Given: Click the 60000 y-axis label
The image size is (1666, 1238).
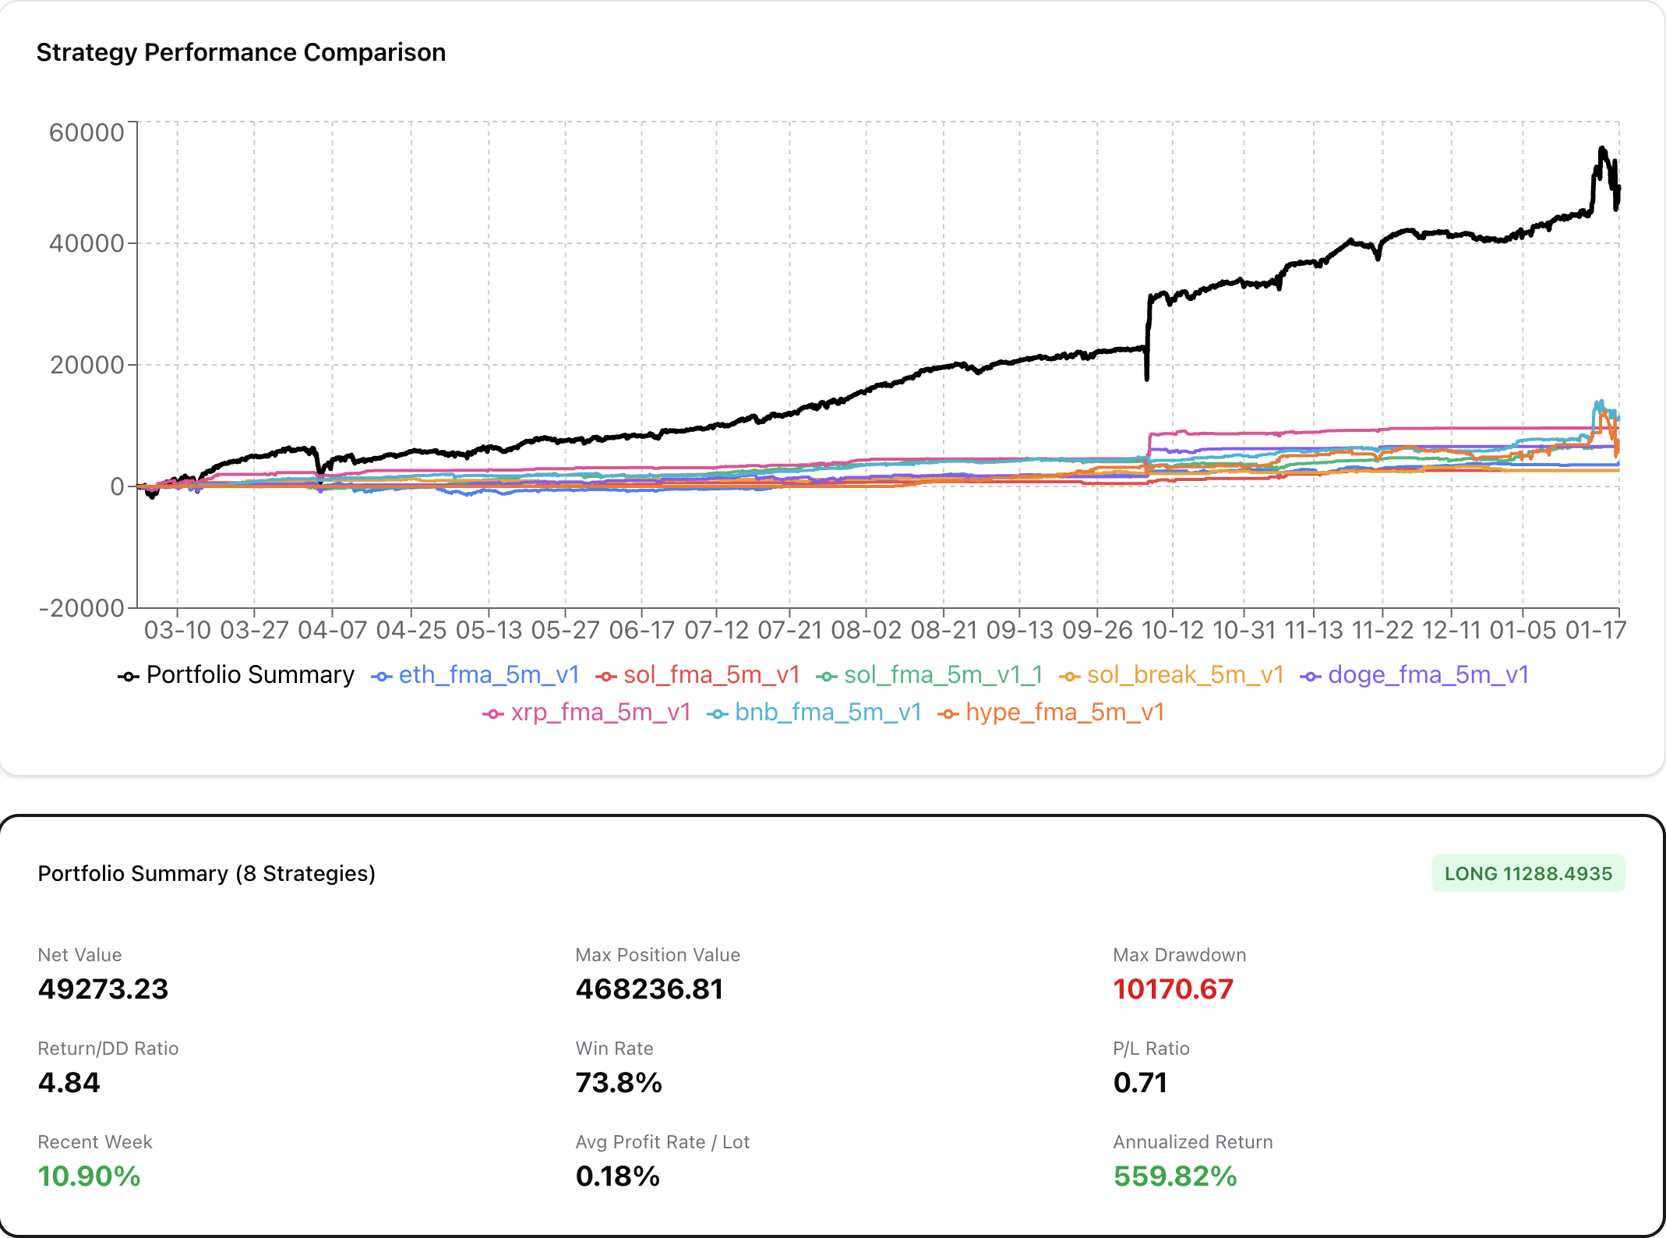Looking at the screenshot, I should tap(86, 133).
